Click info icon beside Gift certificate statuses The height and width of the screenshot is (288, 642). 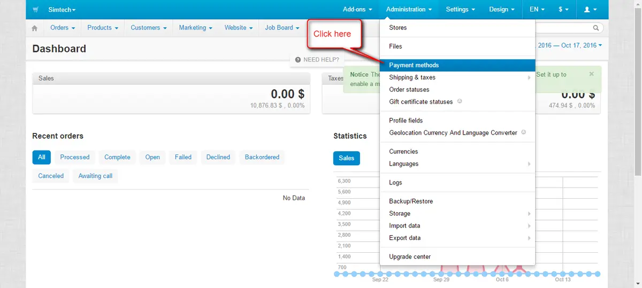point(460,102)
